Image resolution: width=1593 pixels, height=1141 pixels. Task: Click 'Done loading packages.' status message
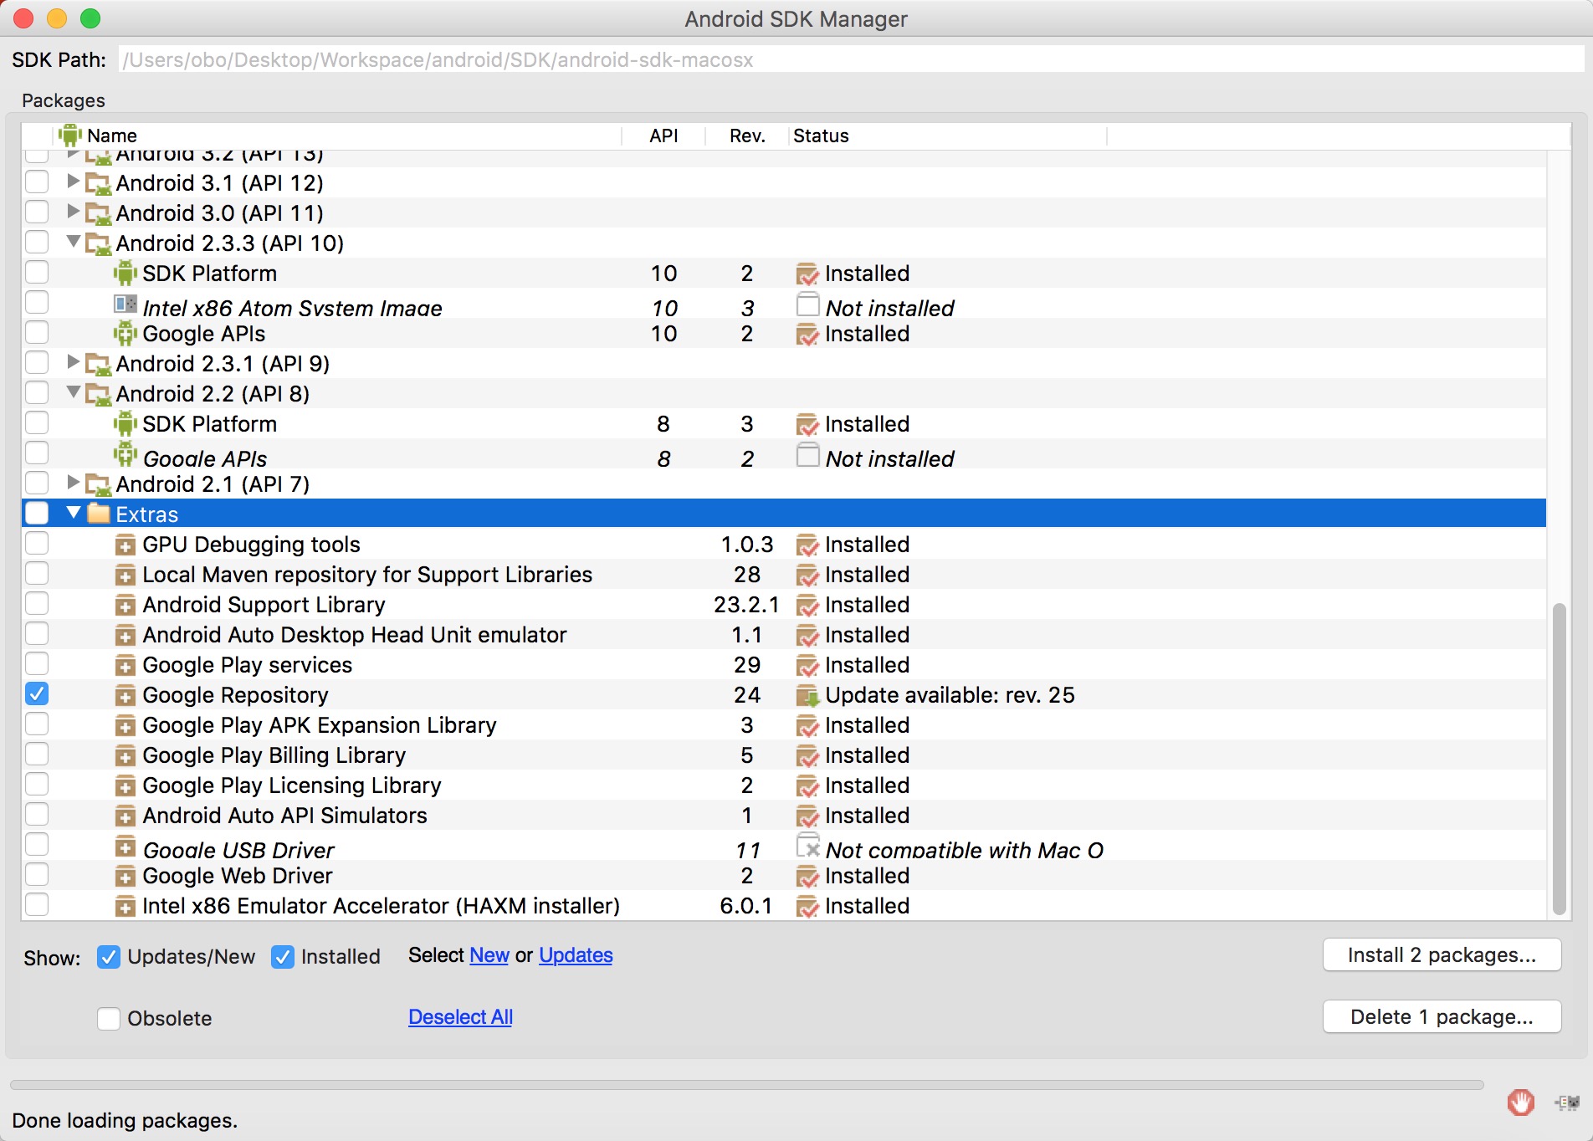(125, 1120)
